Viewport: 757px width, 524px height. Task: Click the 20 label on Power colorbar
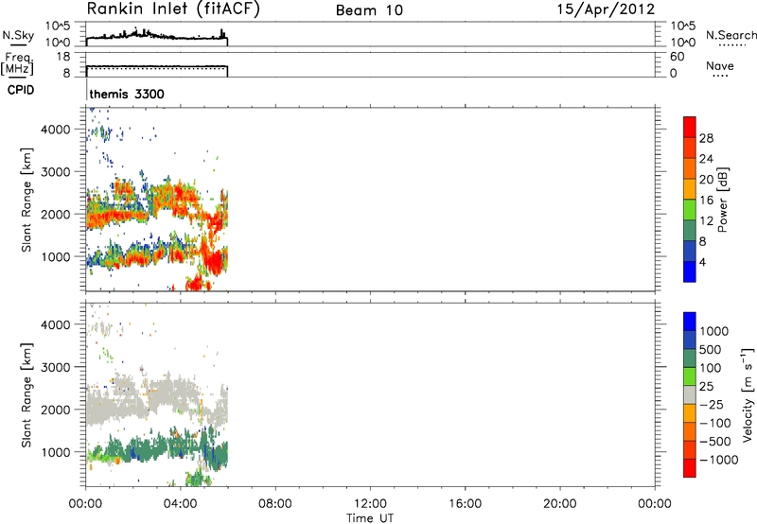tap(706, 180)
